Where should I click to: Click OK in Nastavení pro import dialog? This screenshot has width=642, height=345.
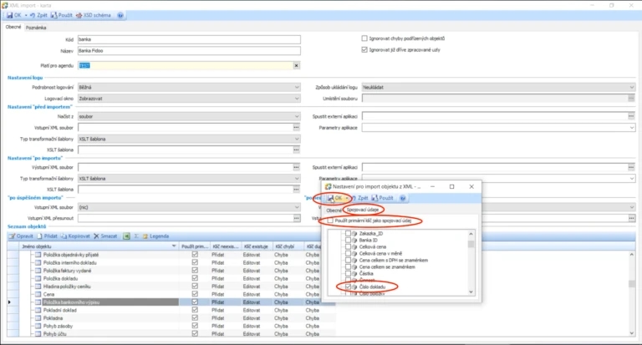click(334, 198)
